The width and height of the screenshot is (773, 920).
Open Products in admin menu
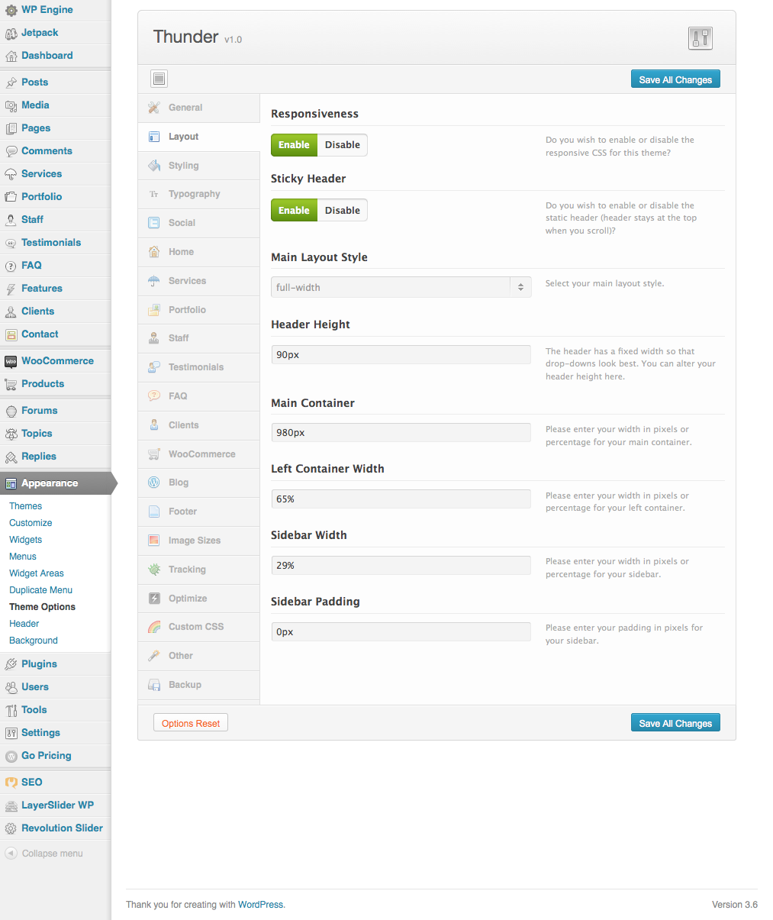coord(55,384)
